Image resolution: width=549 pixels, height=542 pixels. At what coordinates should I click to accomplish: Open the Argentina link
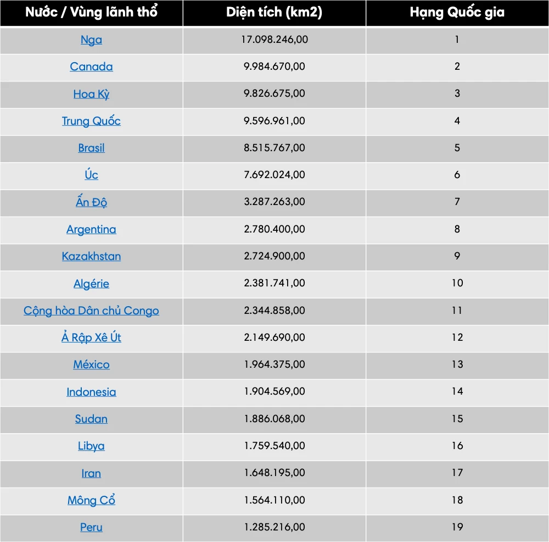pos(91,229)
